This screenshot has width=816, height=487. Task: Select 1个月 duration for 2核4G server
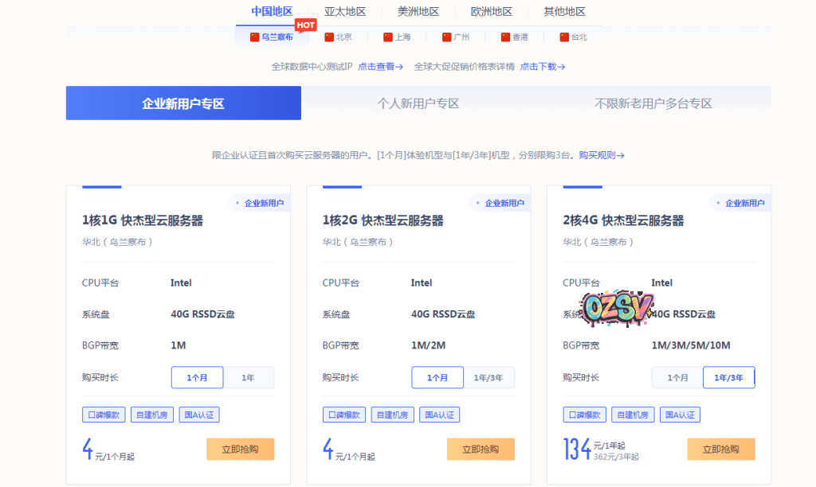pyautogui.click(x=677, y=377)
